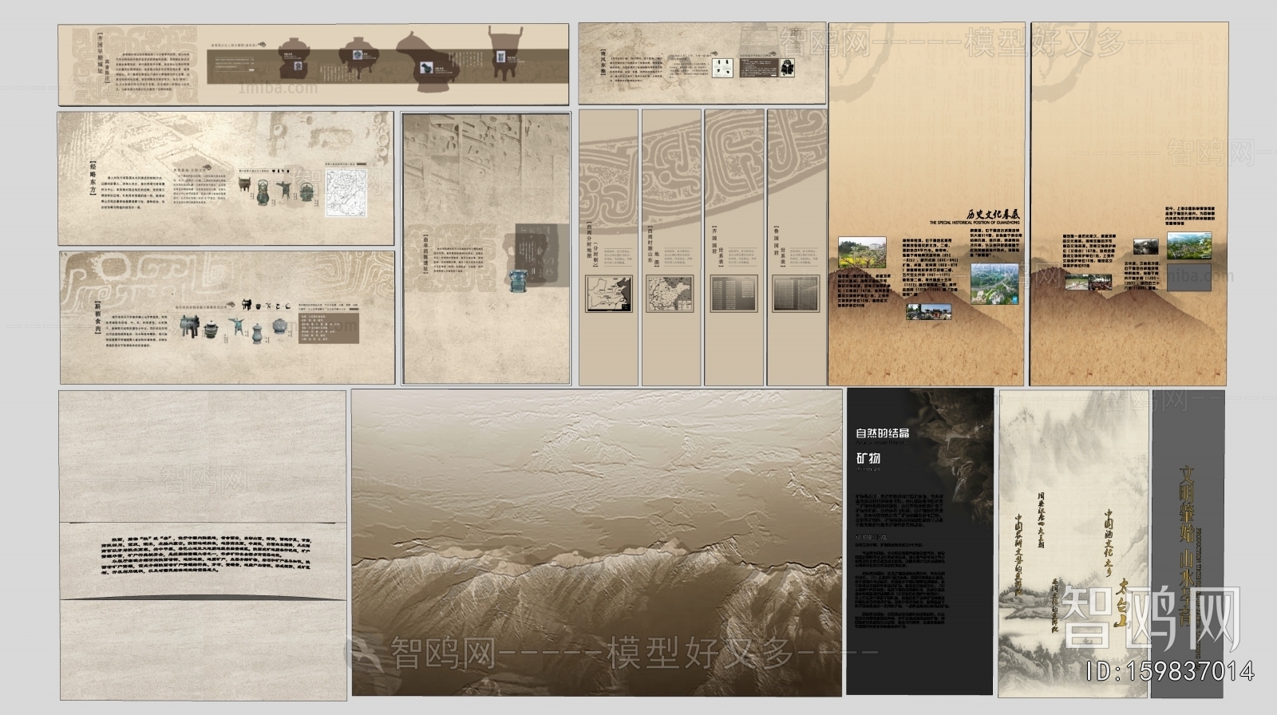Click the 历史文化春晨 calligraphy title
The width and height of the screenshot is (1277, 715).
click(x=992, y=215)
